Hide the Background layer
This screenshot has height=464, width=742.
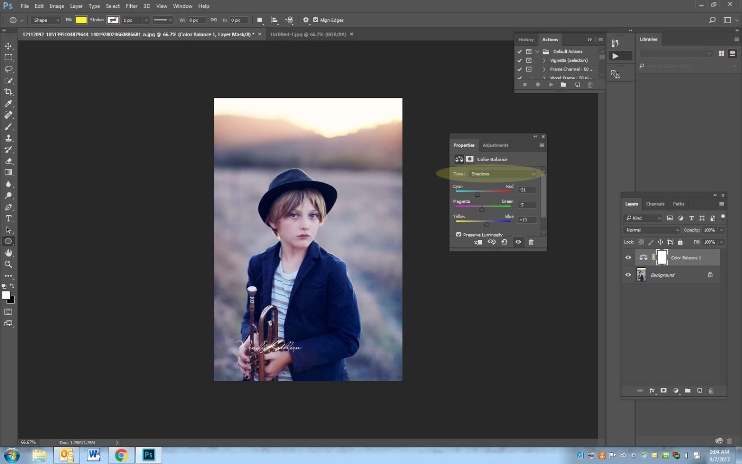coord(628,275)
